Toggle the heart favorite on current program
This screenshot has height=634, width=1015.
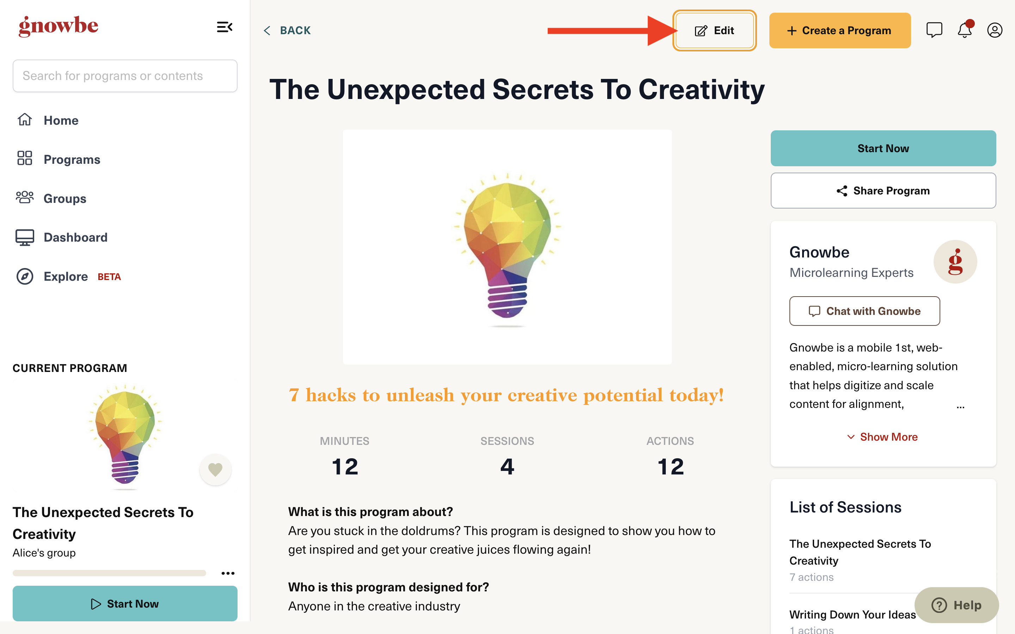[215, 470]
